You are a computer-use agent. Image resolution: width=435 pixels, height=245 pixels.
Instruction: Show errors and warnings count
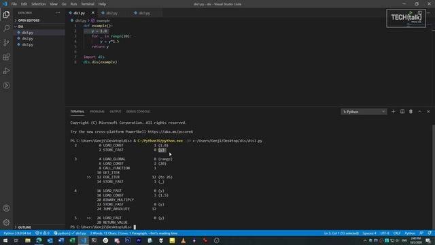[42, 233]
